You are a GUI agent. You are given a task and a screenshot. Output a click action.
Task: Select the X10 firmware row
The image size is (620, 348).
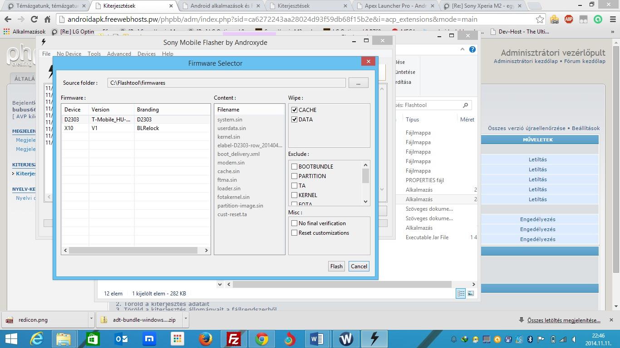click(136, 128)
